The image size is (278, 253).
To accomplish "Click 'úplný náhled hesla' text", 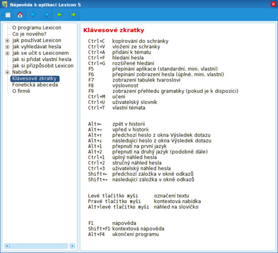I will [135, 157].
